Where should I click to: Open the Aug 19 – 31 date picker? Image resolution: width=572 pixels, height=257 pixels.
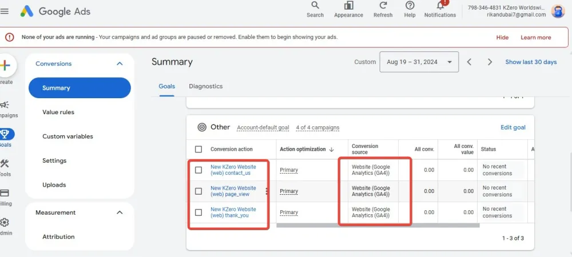pos(419,62)
